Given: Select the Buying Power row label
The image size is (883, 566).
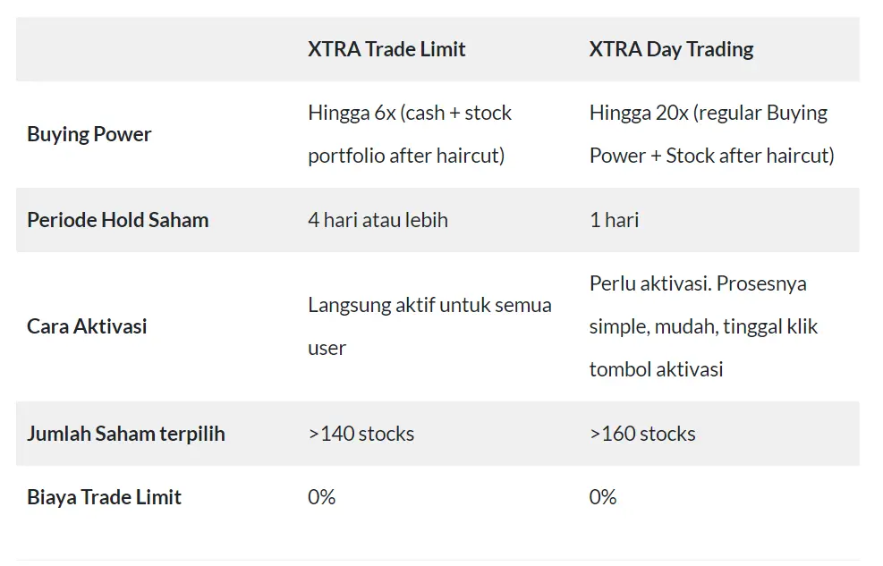Looking at the screenshot, I should [x=89, y=134].
